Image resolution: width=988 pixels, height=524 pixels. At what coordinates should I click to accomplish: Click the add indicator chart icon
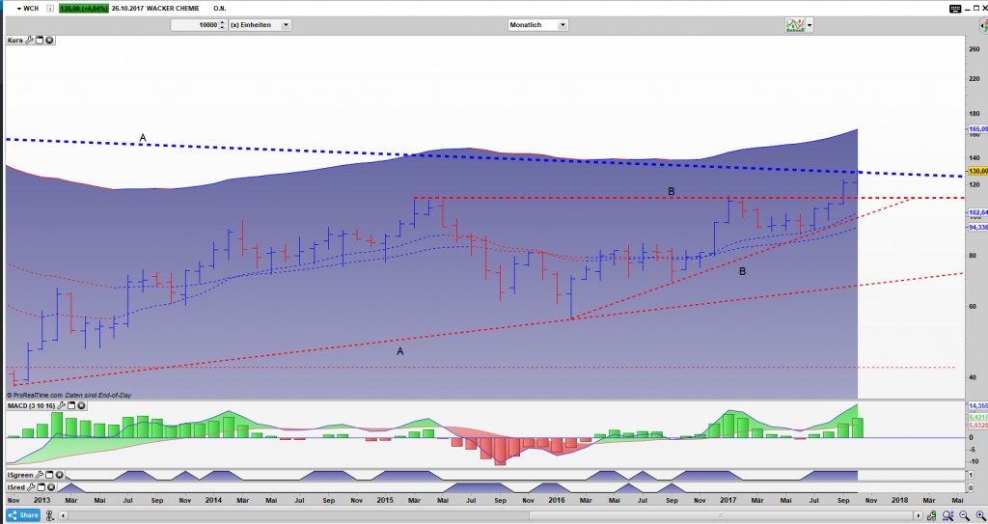click(795, 25)
